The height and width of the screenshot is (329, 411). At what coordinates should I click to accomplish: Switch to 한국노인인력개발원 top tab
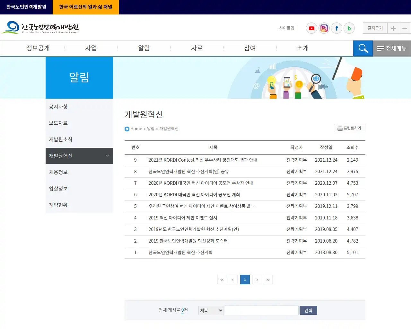click(x=26, y=7)
